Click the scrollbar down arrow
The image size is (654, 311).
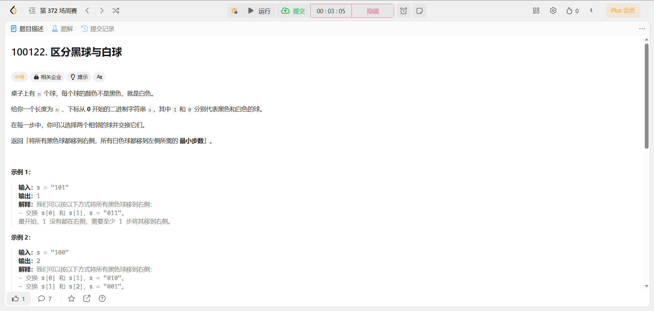pos(647,286)
